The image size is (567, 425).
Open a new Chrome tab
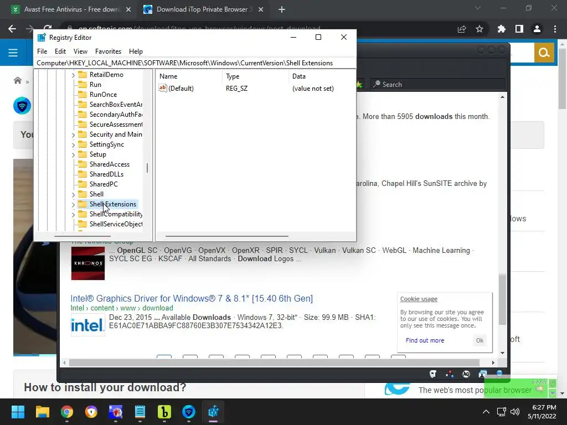(x=282, y=10)
